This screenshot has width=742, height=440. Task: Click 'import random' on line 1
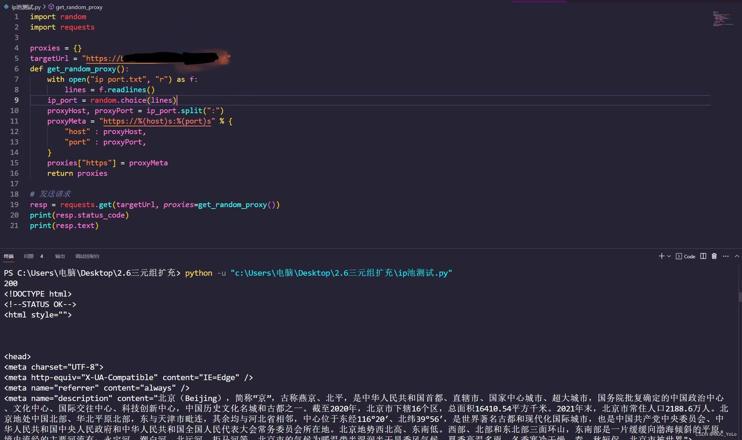point(58,17)
